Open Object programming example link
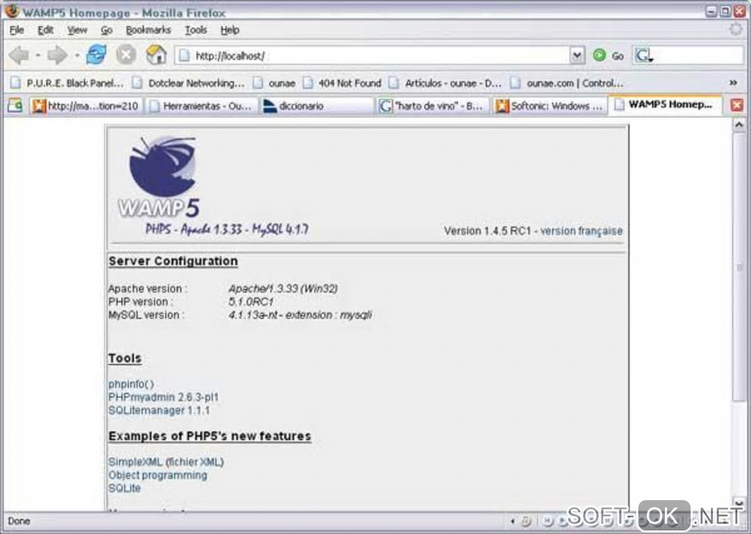The image size is (751, 534). tap(158, 475)
